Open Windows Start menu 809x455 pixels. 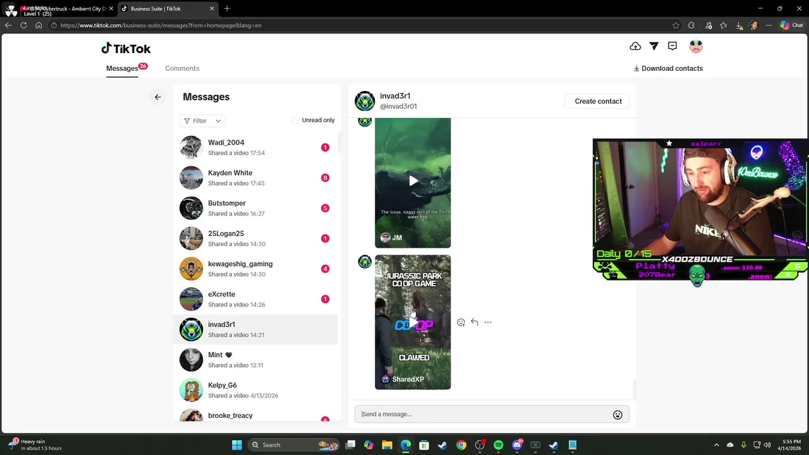click(x=236, y=445)
